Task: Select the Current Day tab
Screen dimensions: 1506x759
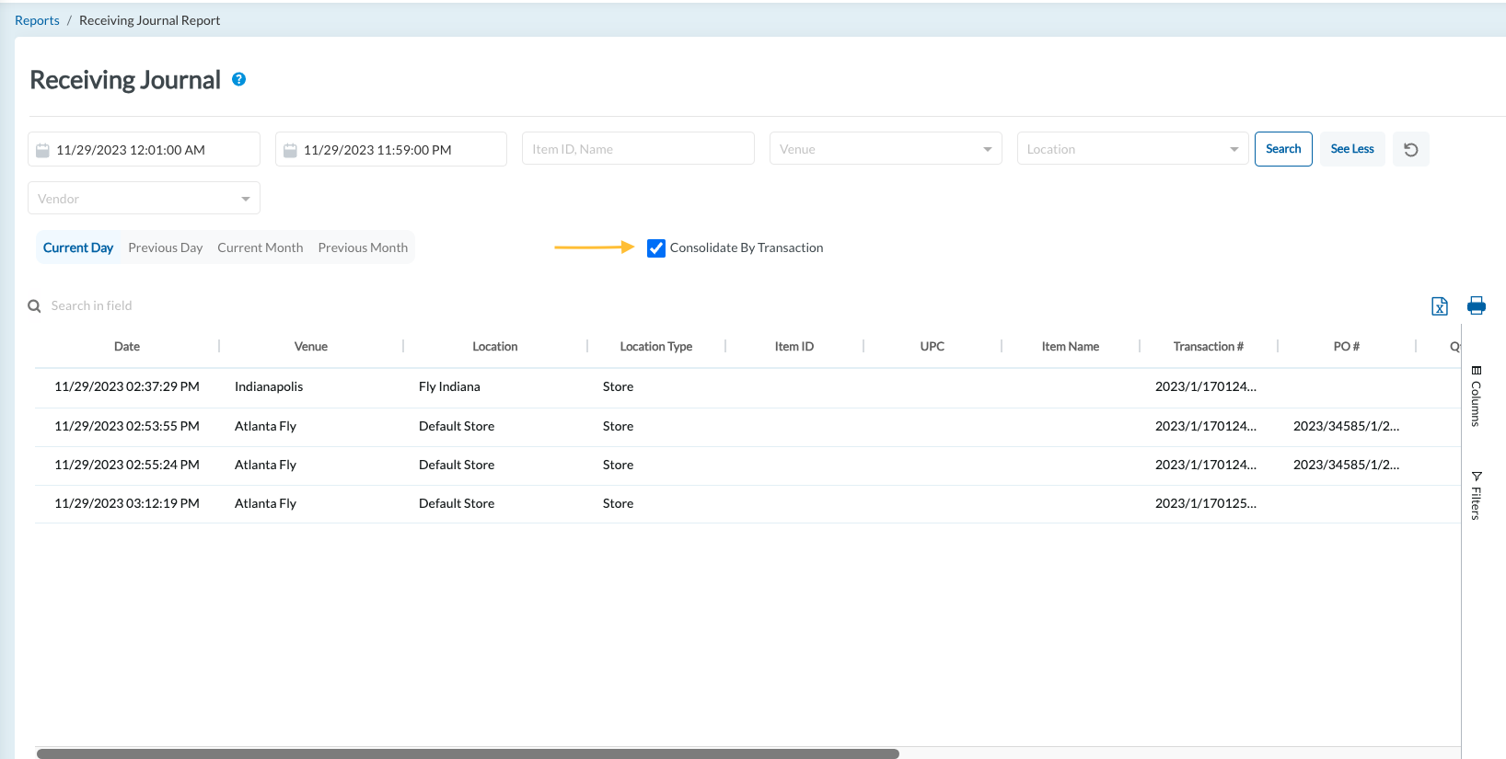Action: [x=78, y=247]
